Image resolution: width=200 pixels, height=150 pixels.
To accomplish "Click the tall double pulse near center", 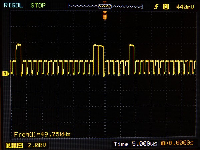I will tap(99, 53).
